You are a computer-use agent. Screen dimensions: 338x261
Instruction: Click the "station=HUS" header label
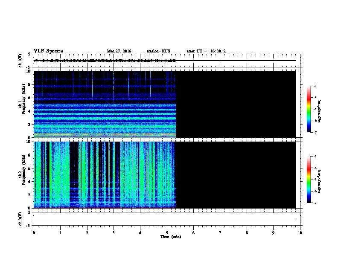pos(158,51)
